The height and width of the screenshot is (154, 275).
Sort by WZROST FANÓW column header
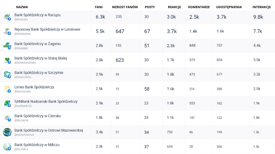[x=125, y=7]
